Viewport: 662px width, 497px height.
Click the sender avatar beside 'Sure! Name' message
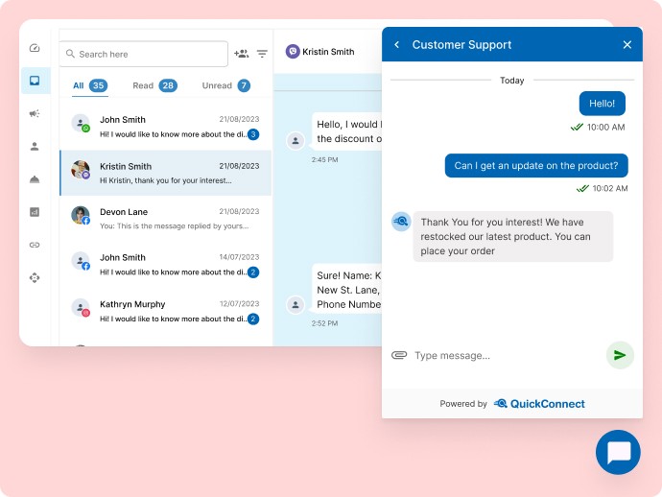[296, 304]
